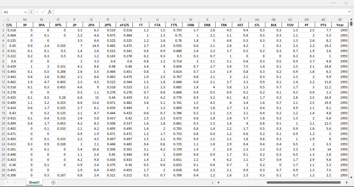The height and width of the screenshot is (187, 354).
Task: Expand the formula bar with the chevron
Action: [x=350, y=12]
